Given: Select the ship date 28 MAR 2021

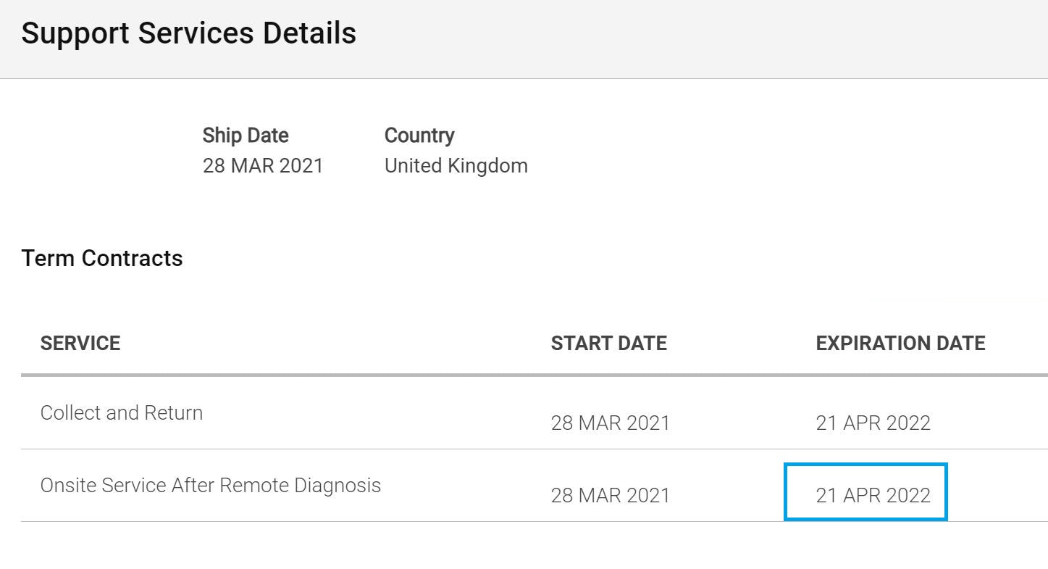Looking at the screenshot, I should point(263,166).
